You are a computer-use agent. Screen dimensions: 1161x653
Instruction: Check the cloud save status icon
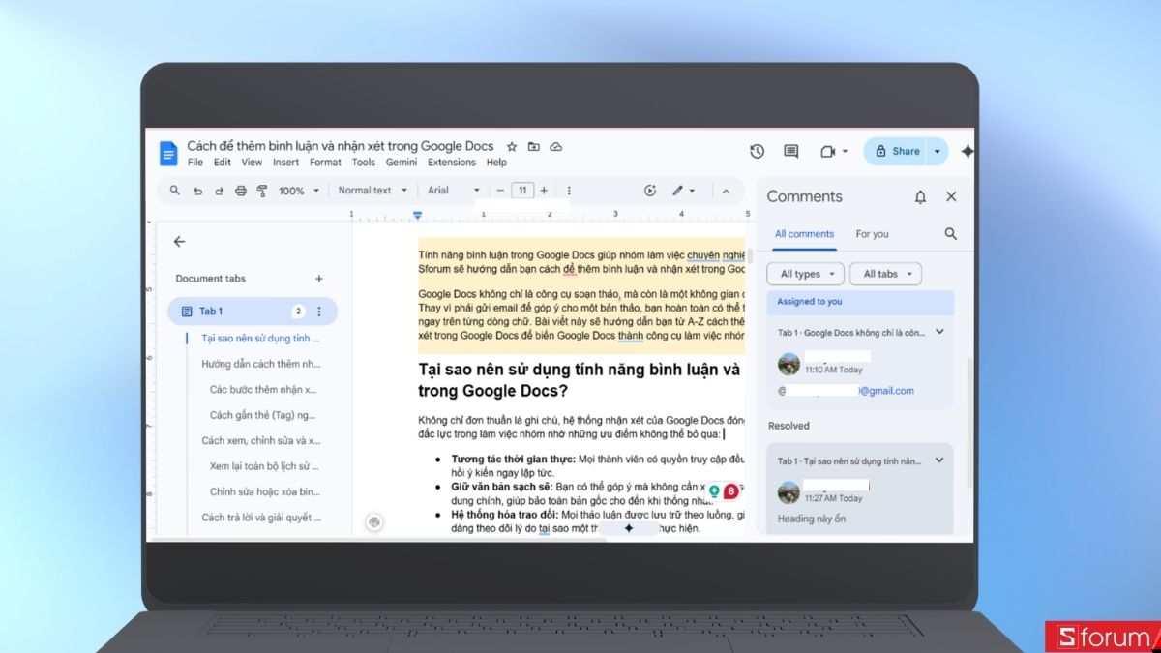556,147
